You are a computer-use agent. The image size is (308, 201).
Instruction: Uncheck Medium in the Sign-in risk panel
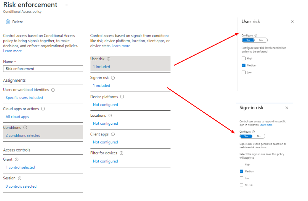pyautogui.click(x=241, y=171)
